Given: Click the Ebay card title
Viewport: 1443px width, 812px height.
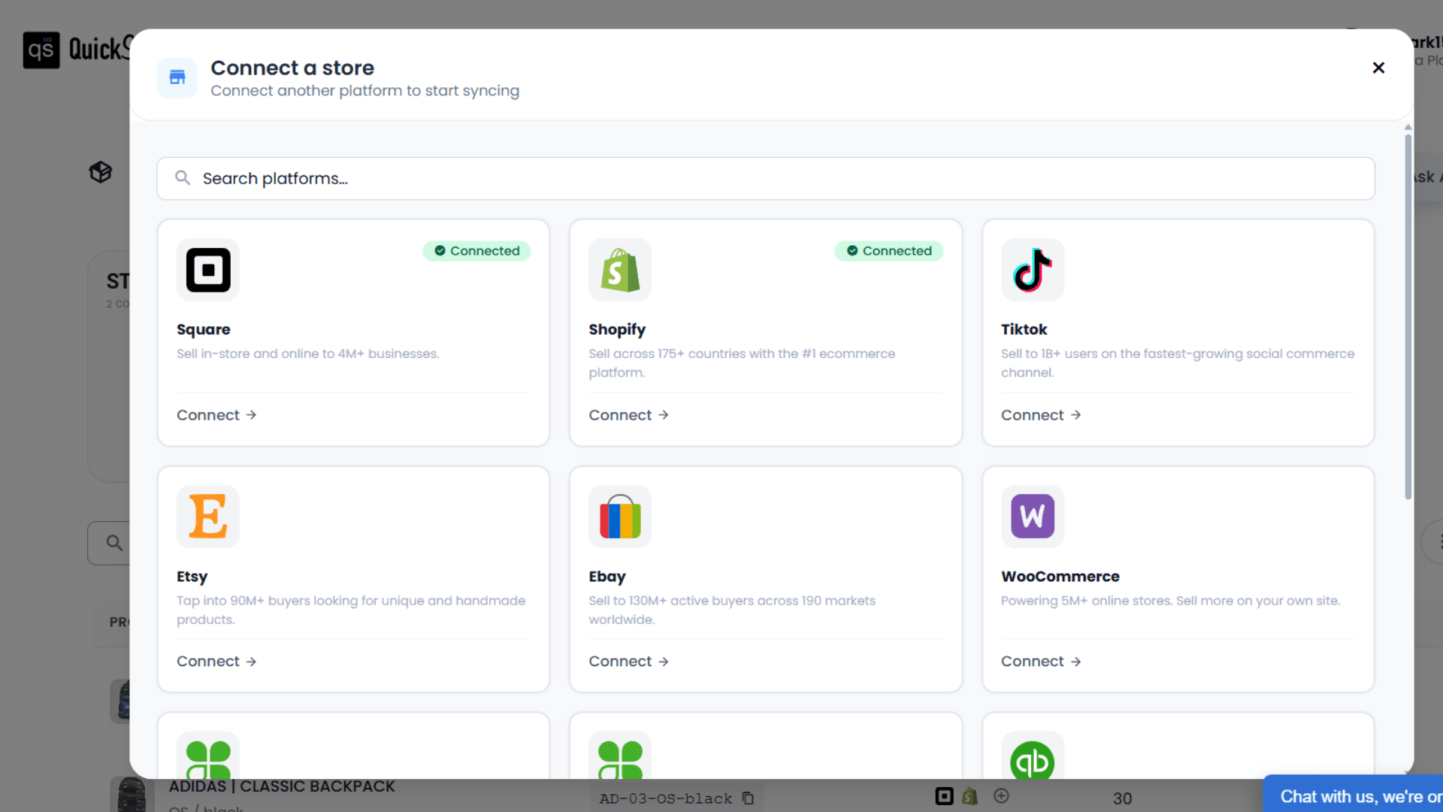Looking at the screenshot, I should tap(607, 577).
